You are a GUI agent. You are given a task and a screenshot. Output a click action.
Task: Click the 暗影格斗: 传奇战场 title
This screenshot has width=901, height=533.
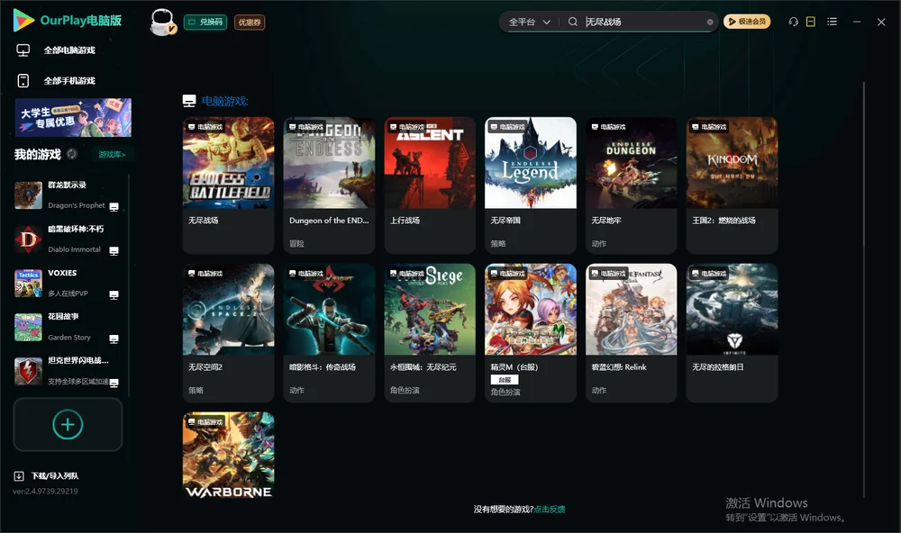(x=323, y=367)
